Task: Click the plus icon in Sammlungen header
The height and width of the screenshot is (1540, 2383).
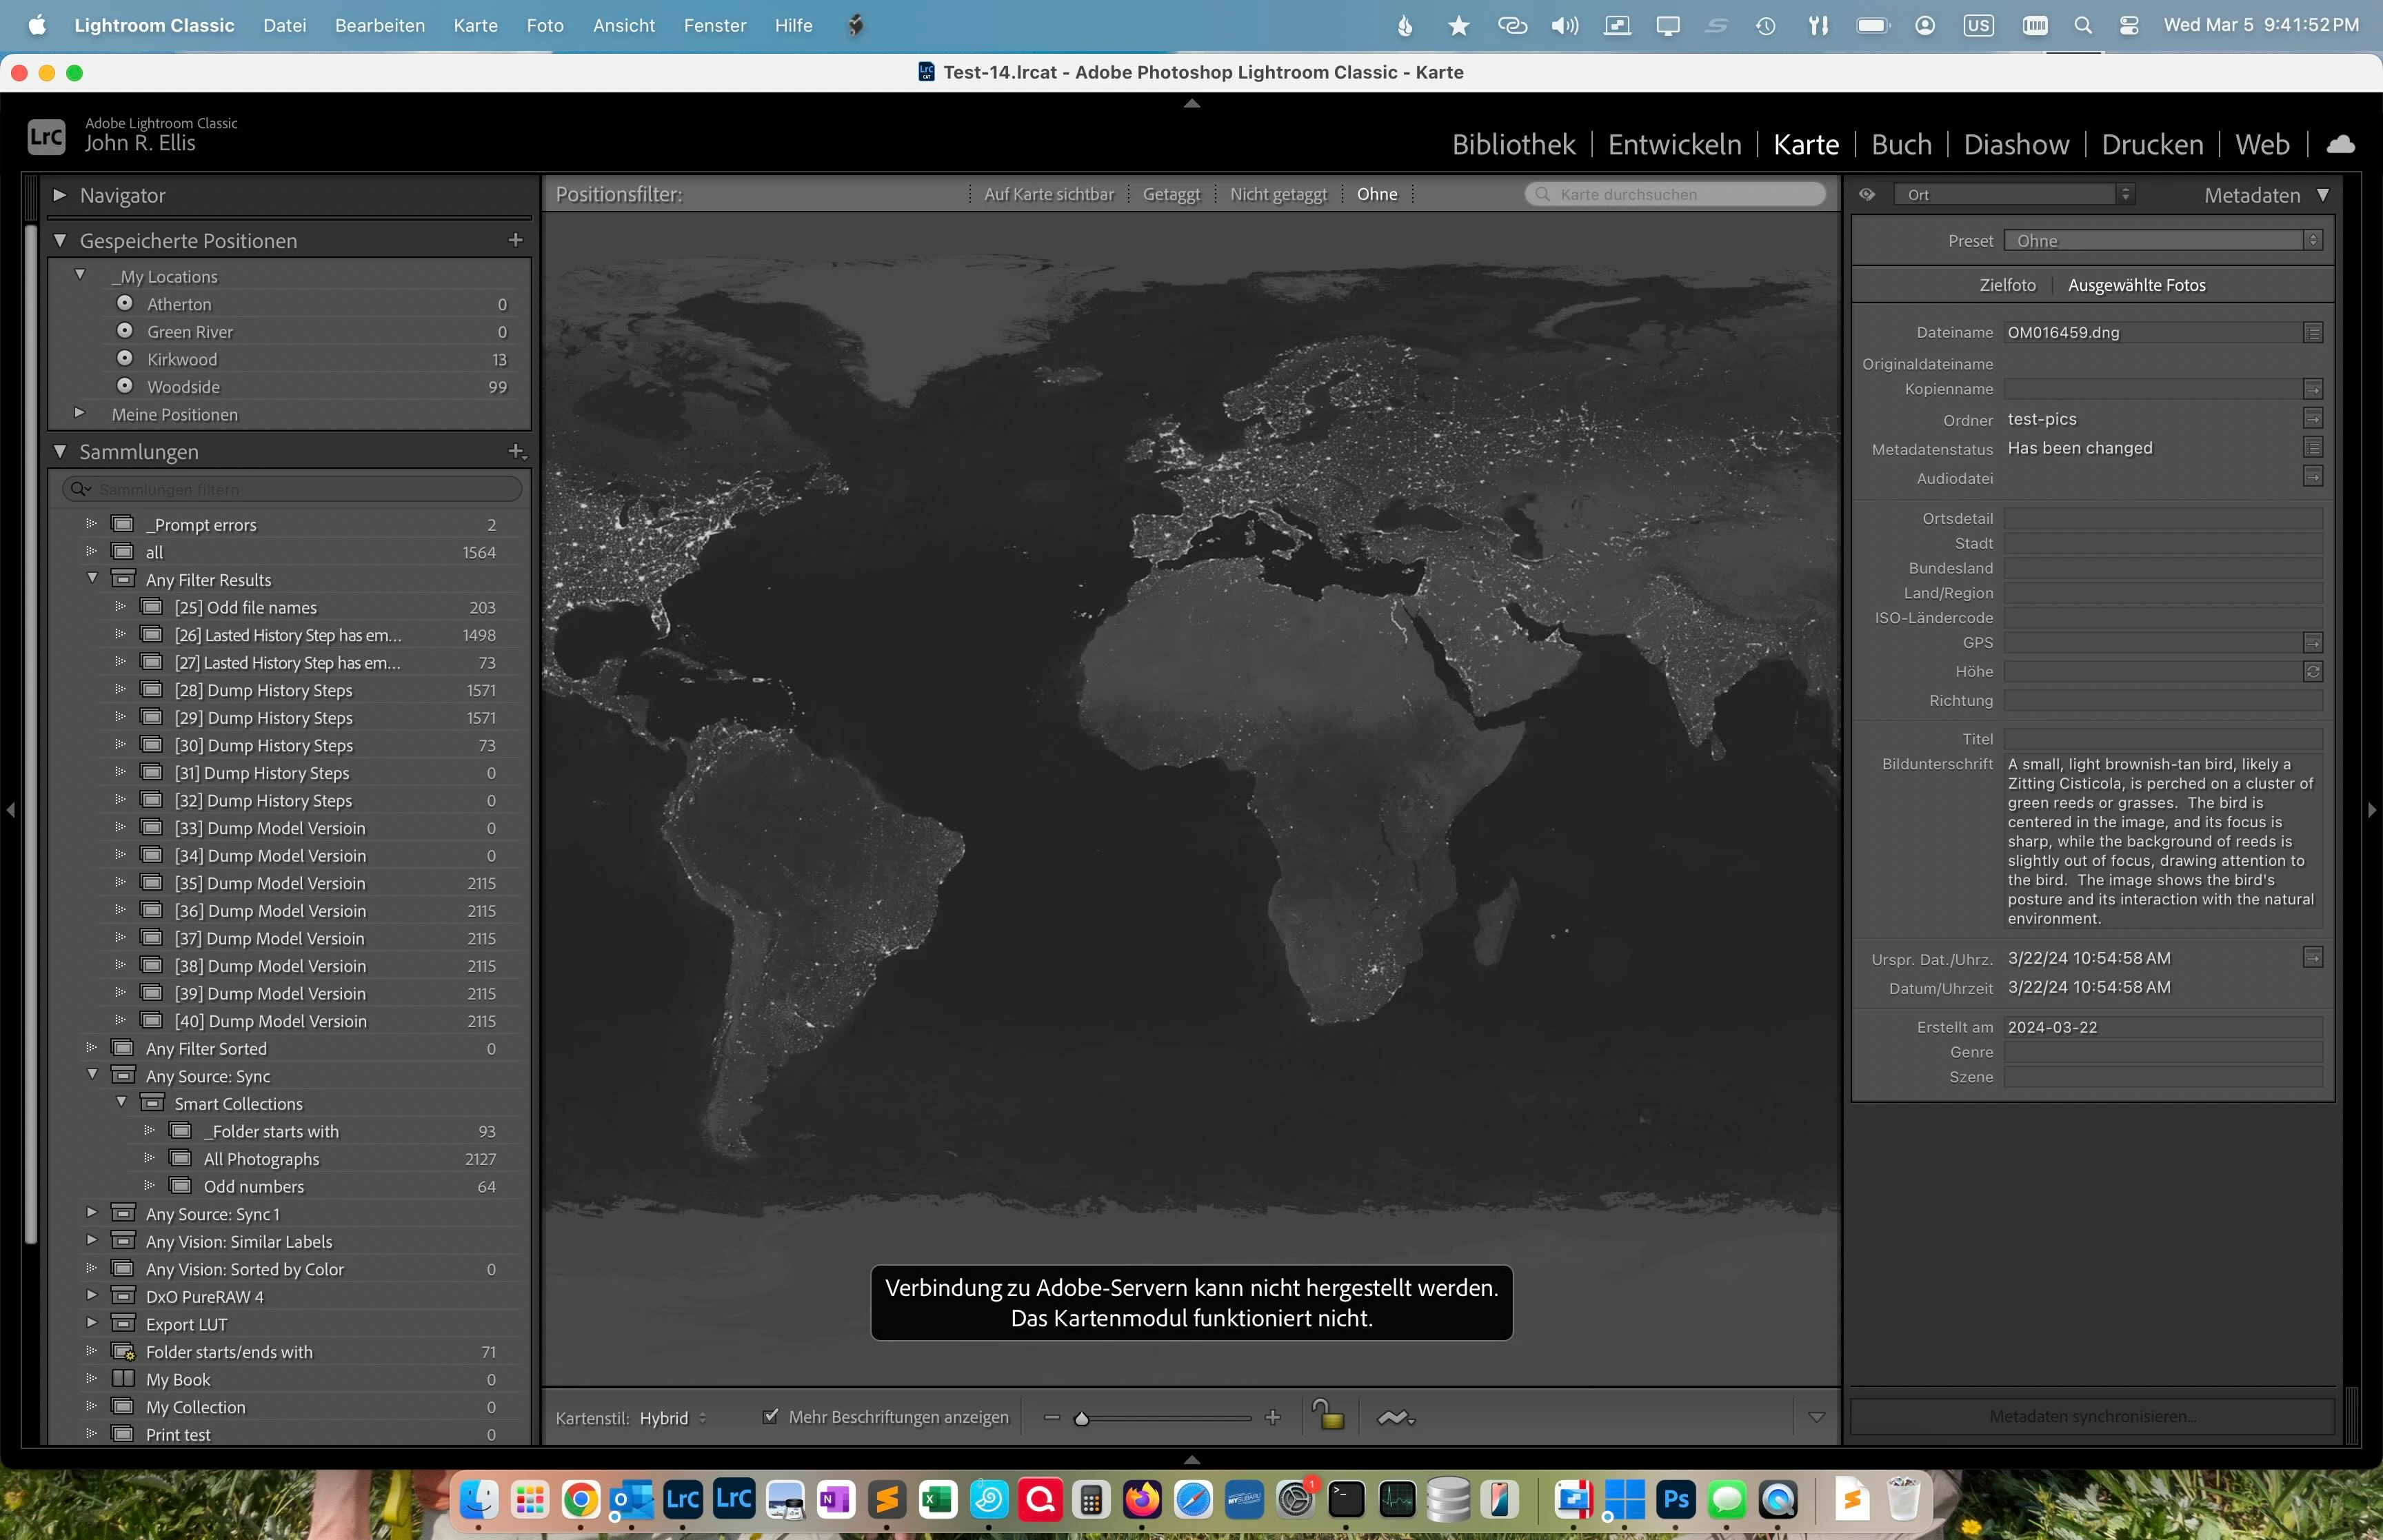Action: click(516, 451)
